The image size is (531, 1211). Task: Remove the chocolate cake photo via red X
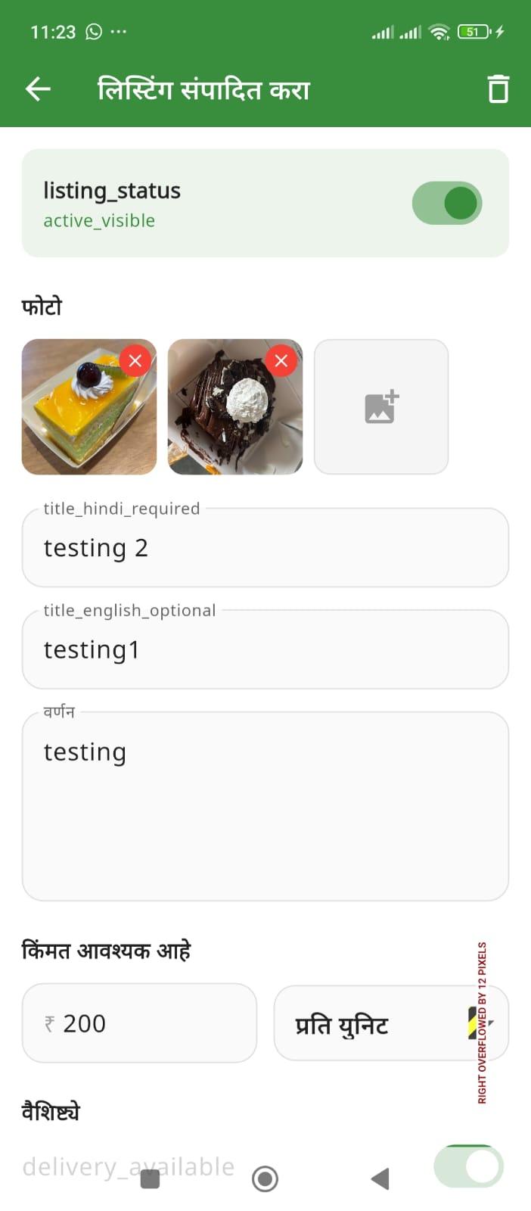coord(281,360)
